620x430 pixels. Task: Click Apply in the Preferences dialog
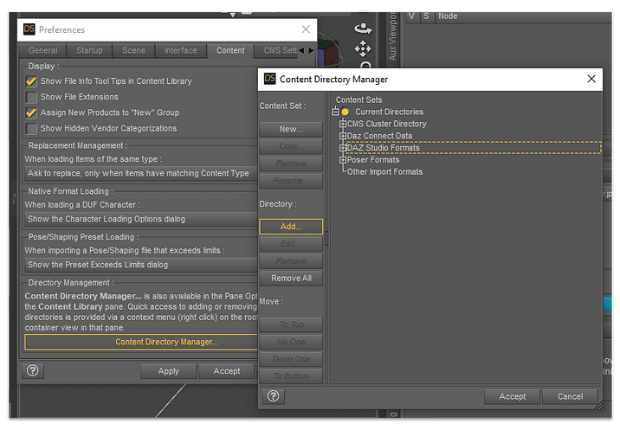[169, 371]
